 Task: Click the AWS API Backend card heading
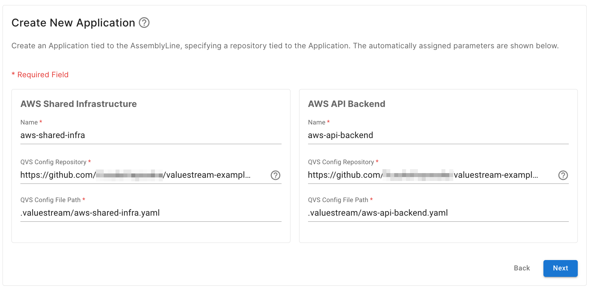point(346,104)
